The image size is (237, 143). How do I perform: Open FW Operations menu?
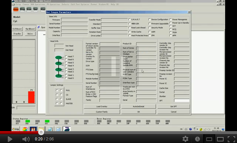53,4
